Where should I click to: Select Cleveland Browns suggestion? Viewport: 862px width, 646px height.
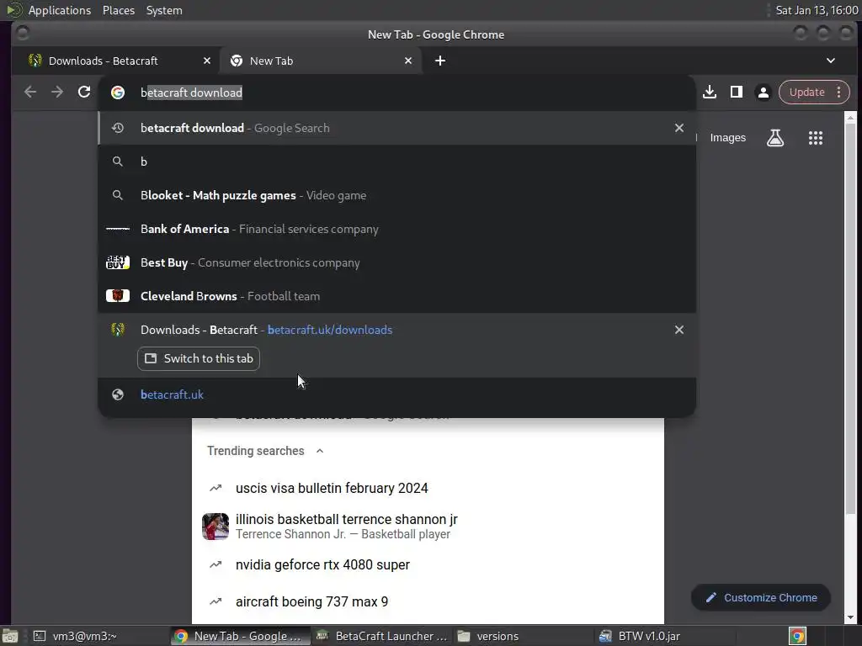[397, 296]
